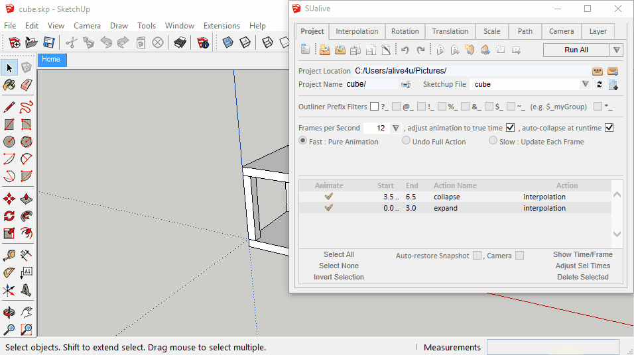
Task: Switch to the Interpolation tab
Action: point(357,32)
